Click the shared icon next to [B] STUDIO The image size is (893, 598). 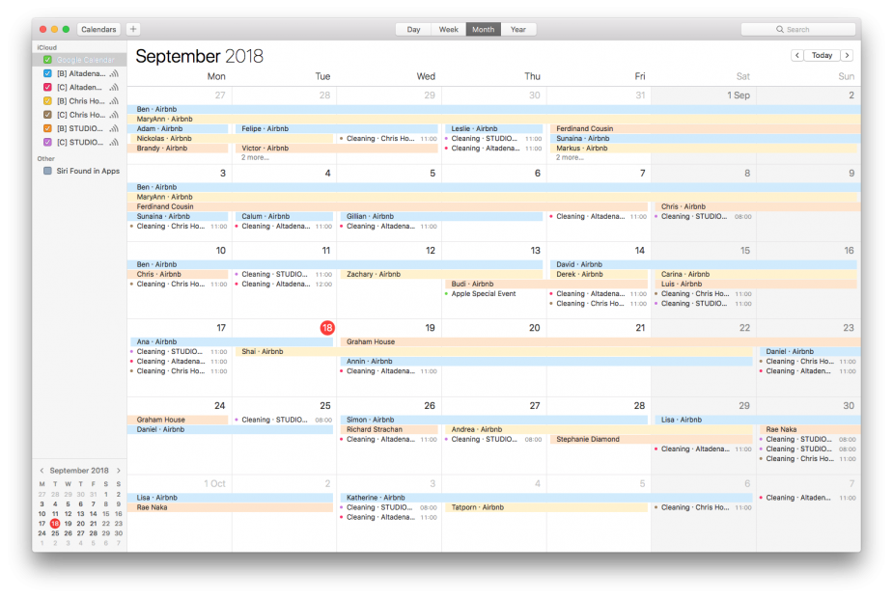[114, 128]
